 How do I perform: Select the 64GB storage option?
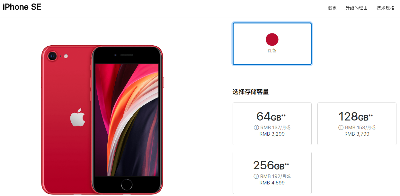[272, 124]
